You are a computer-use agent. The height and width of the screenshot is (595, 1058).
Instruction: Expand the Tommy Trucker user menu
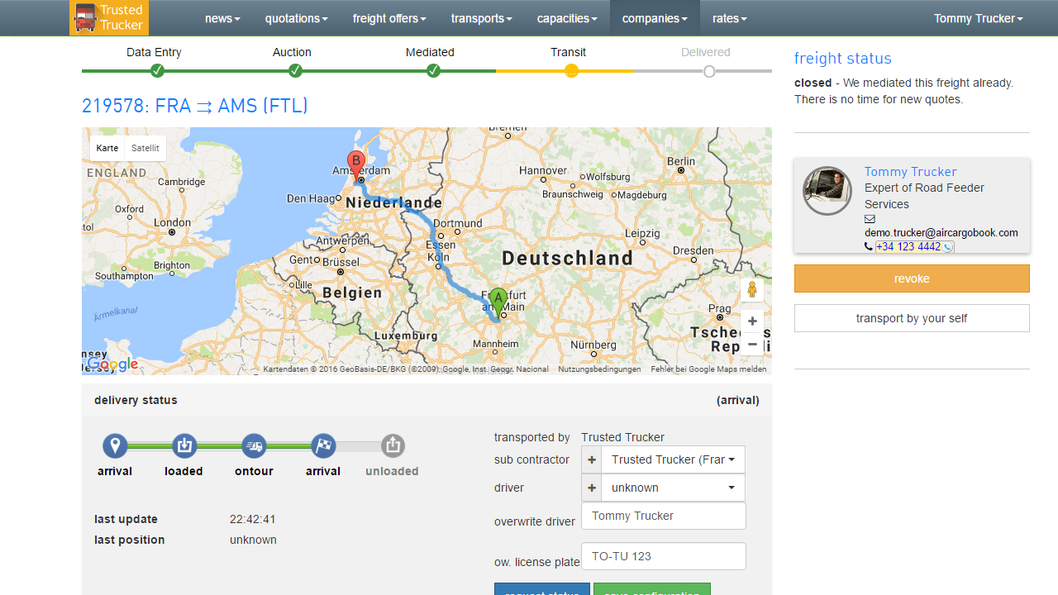click(x=978, y=18)
